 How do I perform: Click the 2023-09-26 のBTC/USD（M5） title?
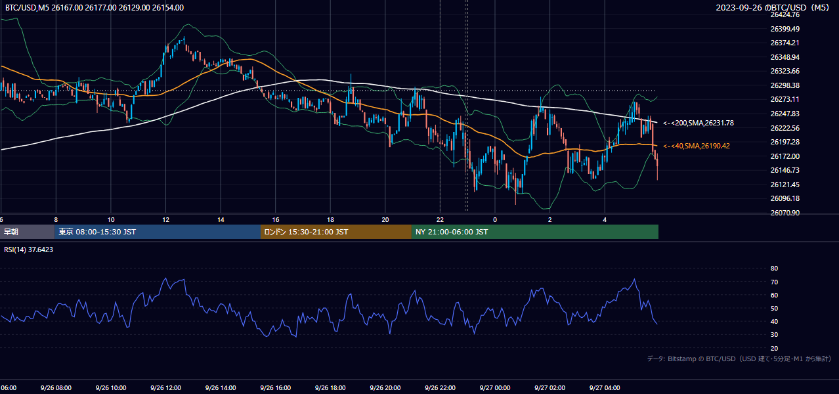(x=773, y=8)
